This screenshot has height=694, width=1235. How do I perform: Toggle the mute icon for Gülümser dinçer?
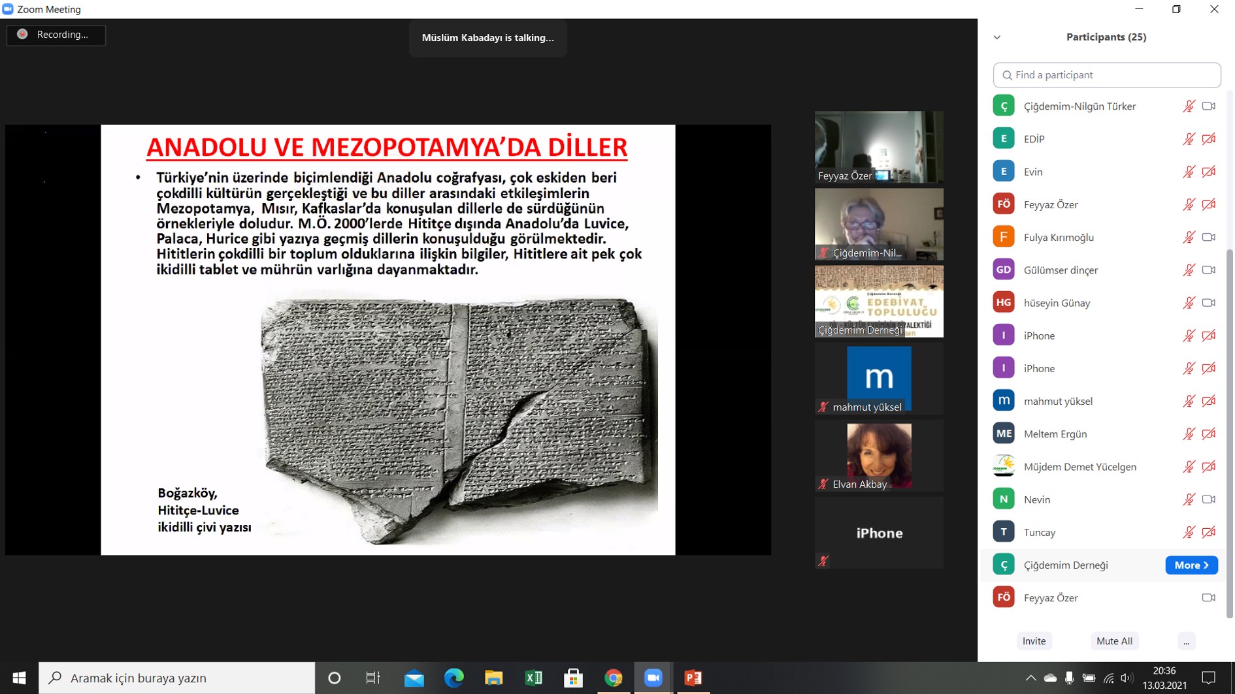click(x=1189, y=270)
